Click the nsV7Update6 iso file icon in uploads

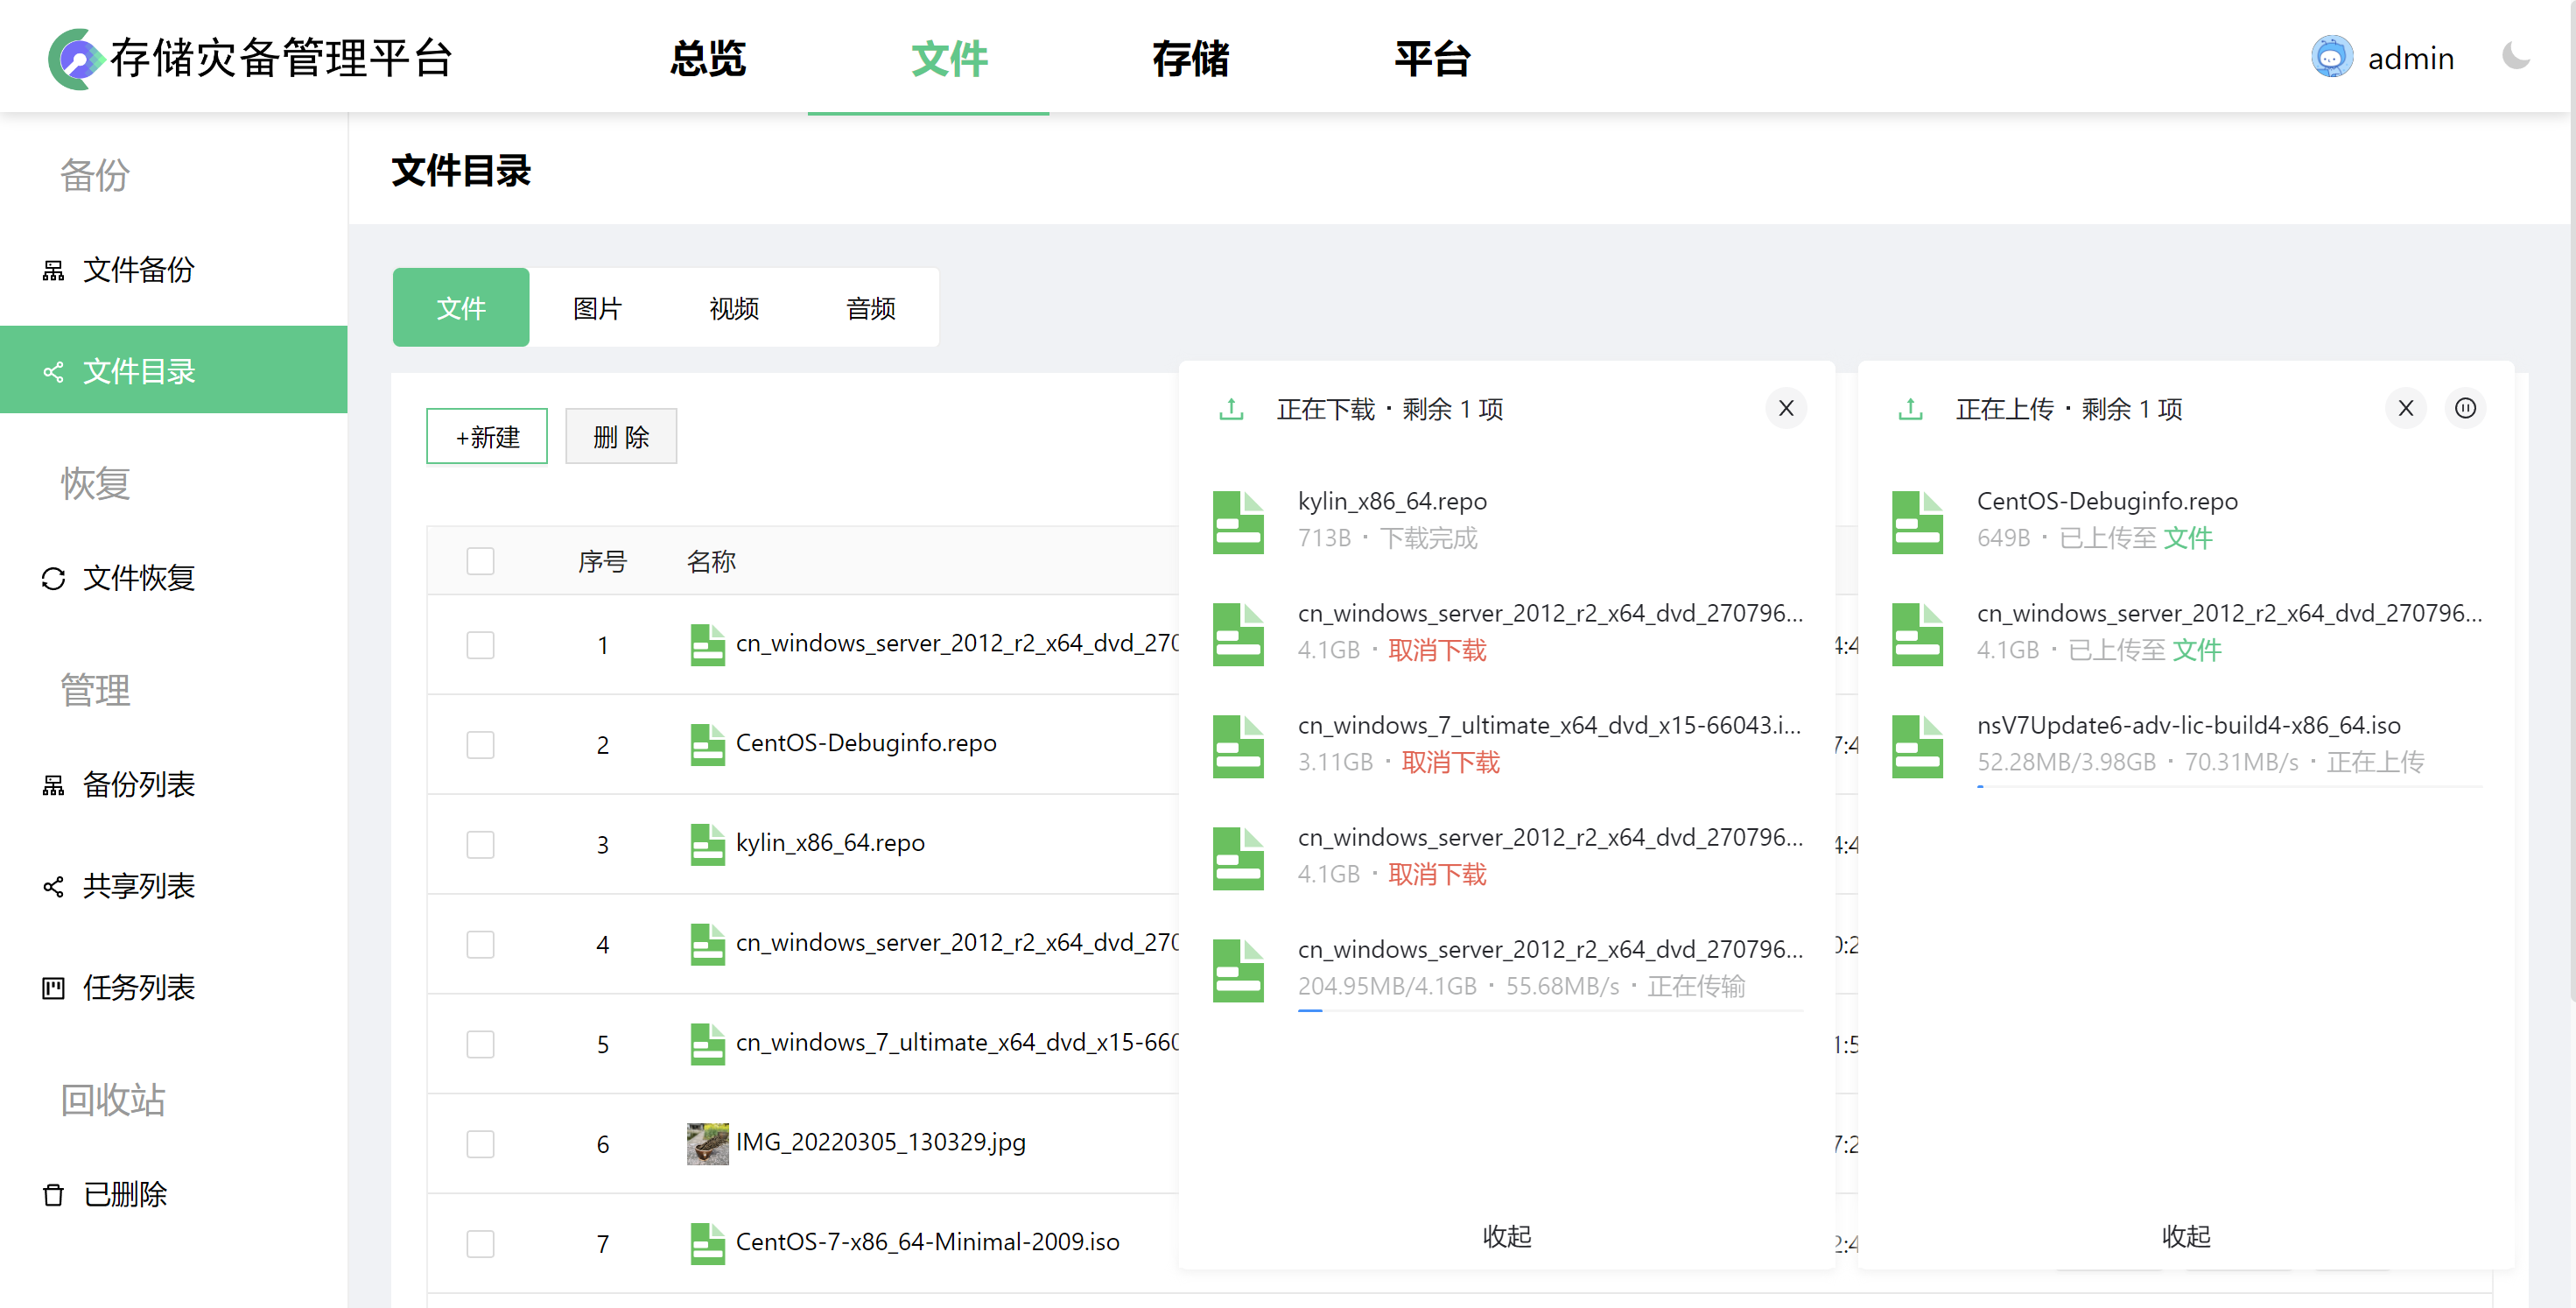point(1916,745)
